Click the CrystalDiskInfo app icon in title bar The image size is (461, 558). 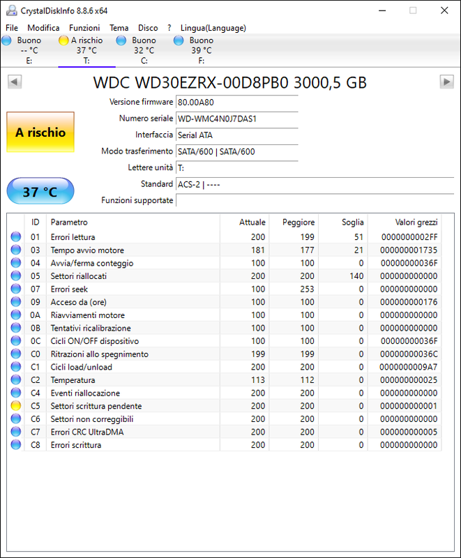(x=11, y=10)
